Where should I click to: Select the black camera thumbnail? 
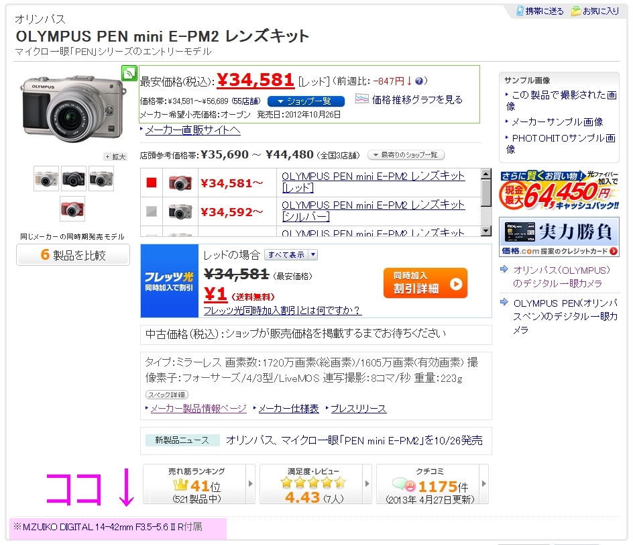tap(74, 179)
